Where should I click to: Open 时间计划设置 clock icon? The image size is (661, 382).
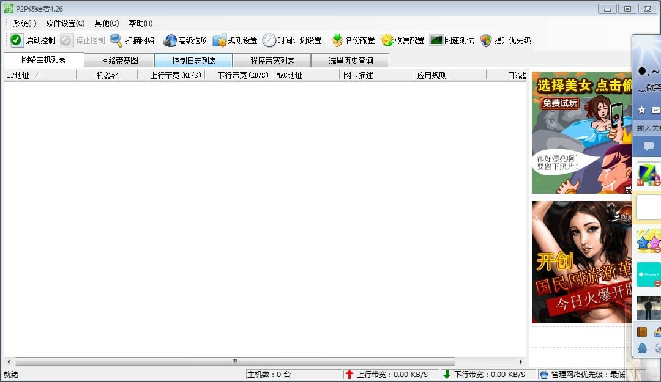269,40
